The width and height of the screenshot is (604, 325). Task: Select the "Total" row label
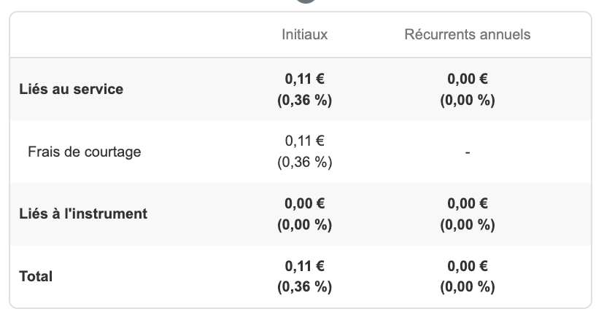click(36, 276)
